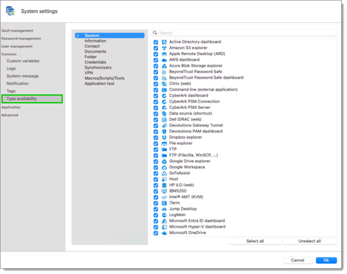Open the Common section header

[x=9, y=54]
